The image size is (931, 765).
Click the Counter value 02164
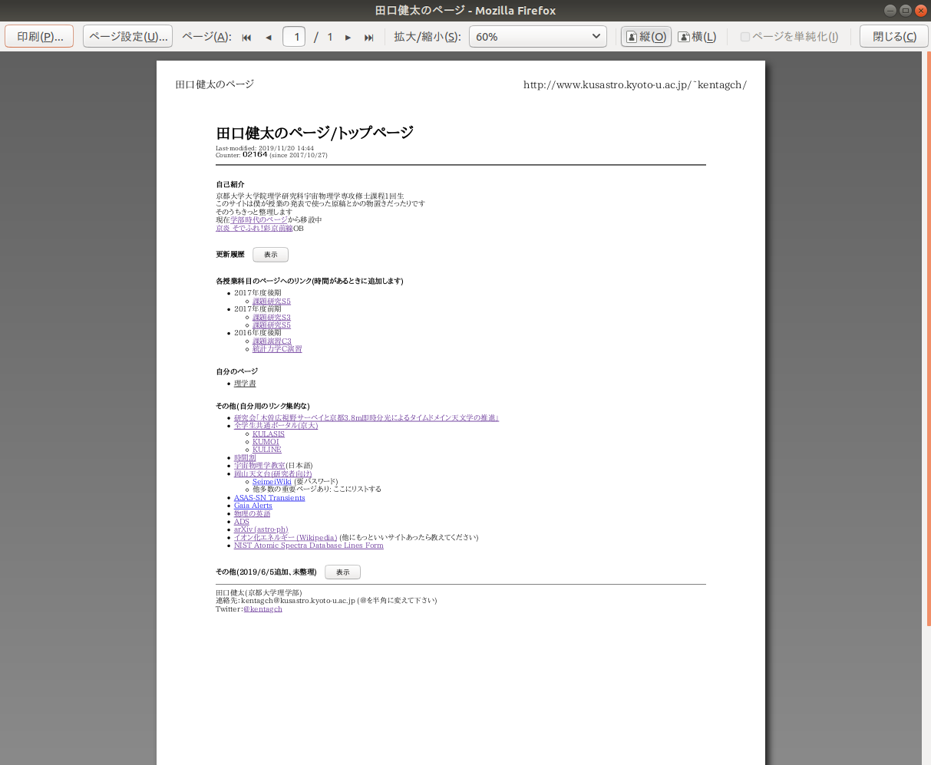[255, 154]
